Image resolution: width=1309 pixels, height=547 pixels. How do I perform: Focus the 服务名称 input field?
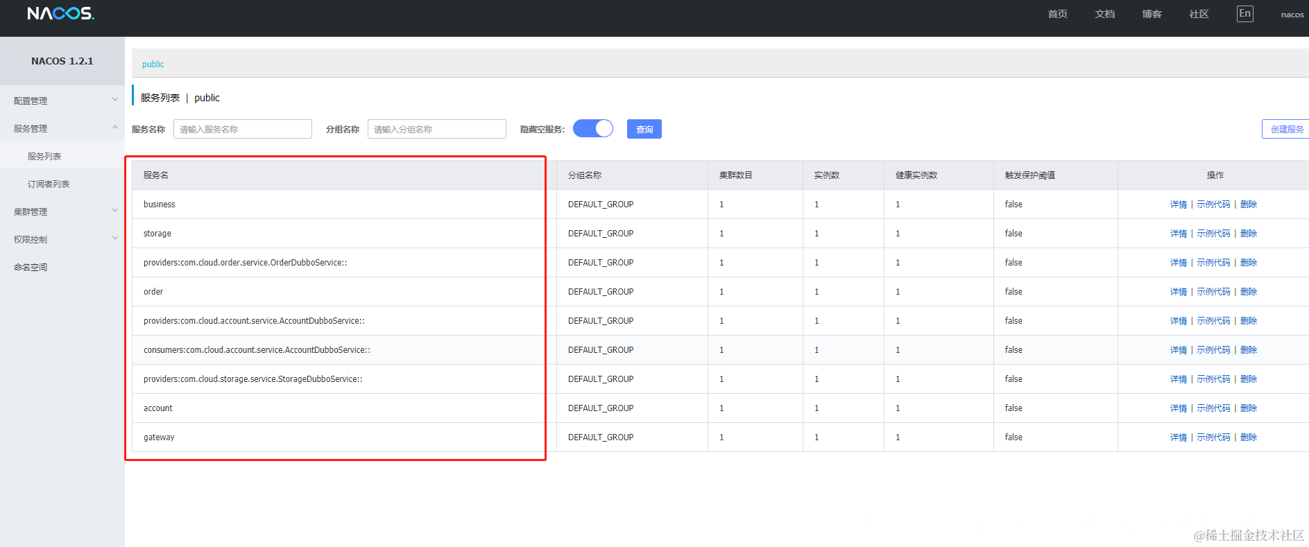click(x=243, y=129)
